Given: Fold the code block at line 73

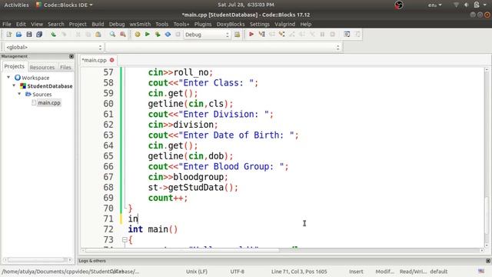Looking at the screenshot, I should click(x=125, y=240).
